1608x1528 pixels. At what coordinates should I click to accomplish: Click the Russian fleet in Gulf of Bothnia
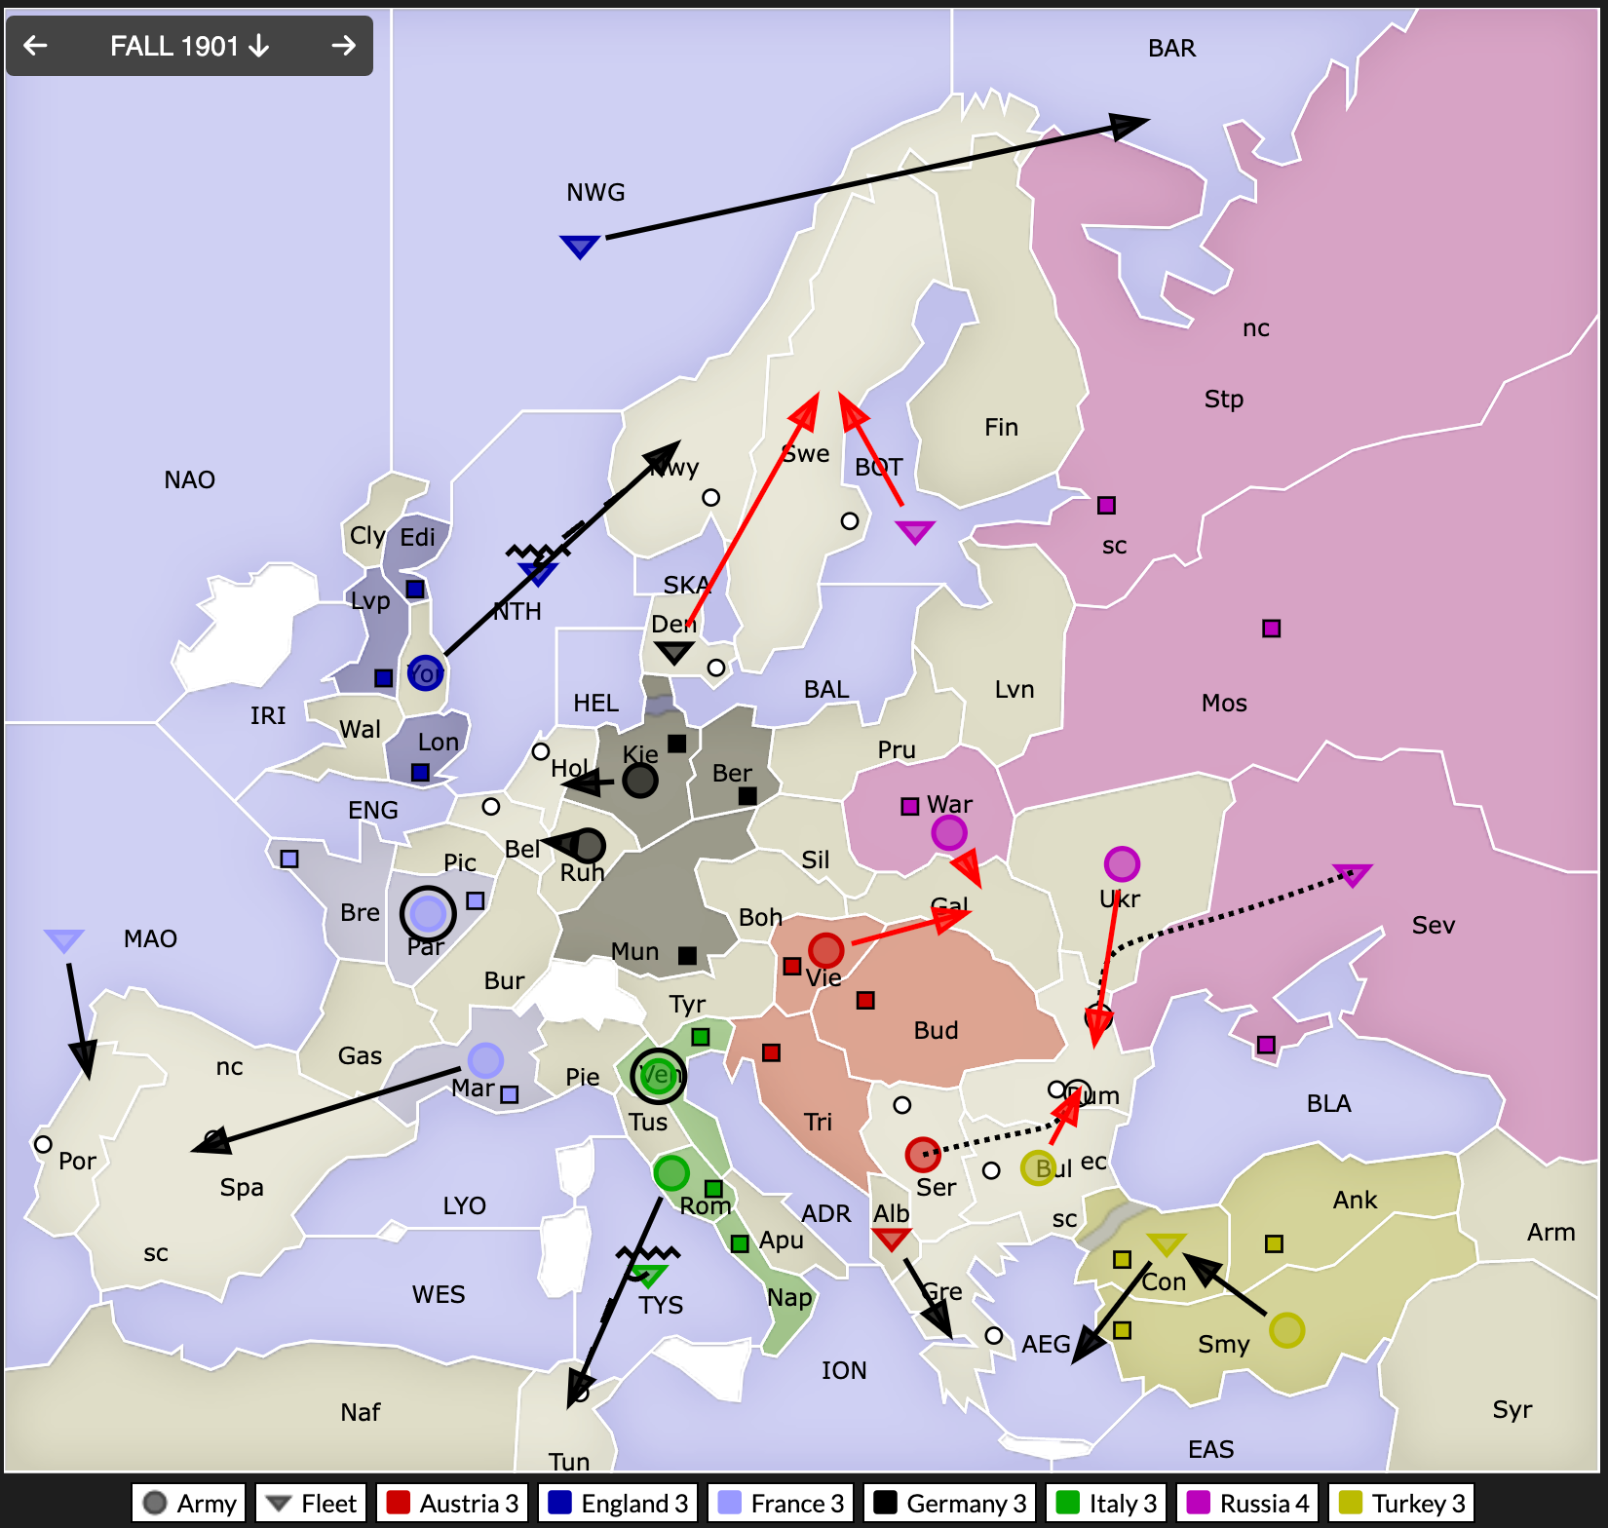click(915, 531)
